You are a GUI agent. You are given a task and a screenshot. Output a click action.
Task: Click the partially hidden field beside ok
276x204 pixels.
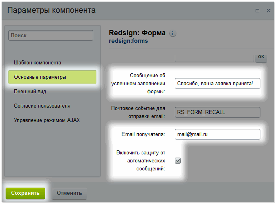point(214,58)
